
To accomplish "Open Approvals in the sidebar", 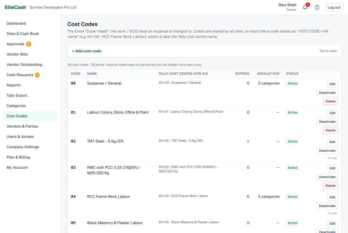I will click(30, 44).
